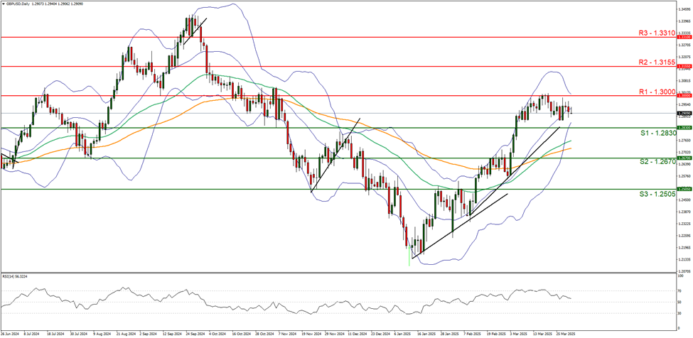Image resolution: width=693 pixels, height=338 pixels.
Task: Select the green 1.26700 price tag
Action: click(x=683, y=158)
